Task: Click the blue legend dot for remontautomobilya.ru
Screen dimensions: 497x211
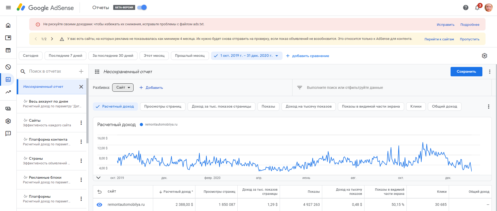Action: click(141, 125)
